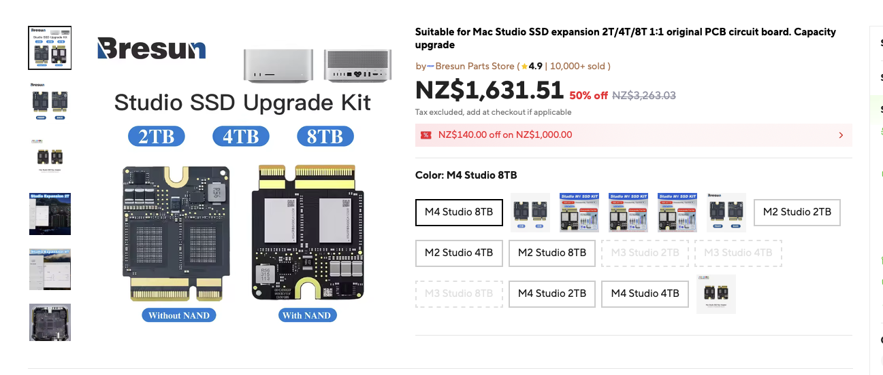Select the image swatch right of M4 Studio 8TB

click(x=530, y=213)
